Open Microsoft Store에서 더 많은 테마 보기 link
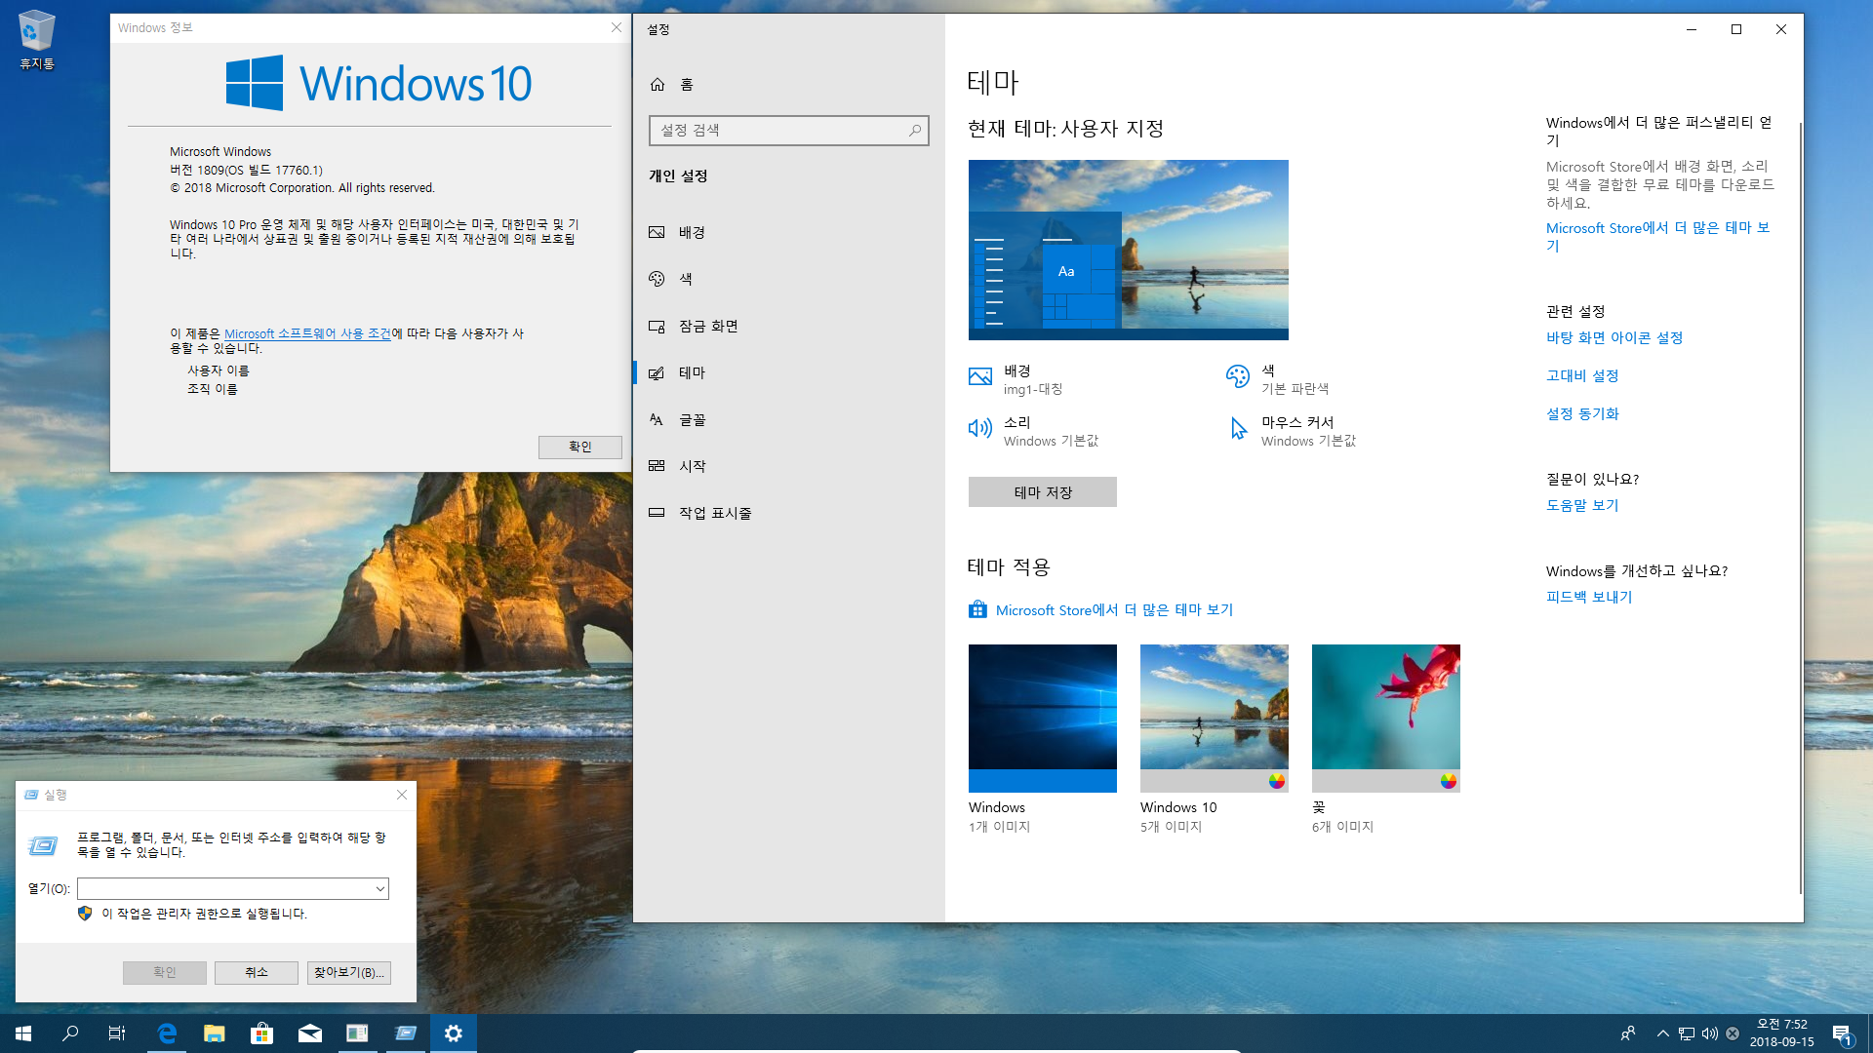The image size is (1873, 1053). [x=1114, y=609]
